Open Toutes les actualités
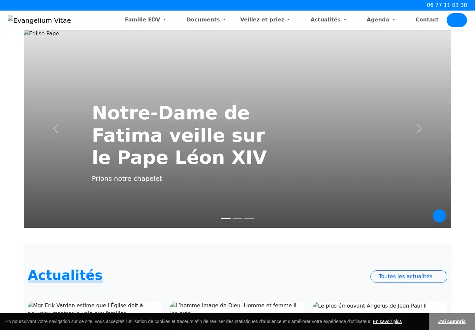The image size is (475, 330). tap(409, 277)
